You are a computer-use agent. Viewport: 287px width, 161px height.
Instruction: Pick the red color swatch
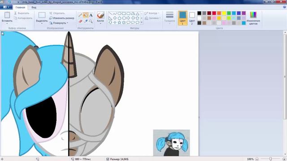pos(214,13)
